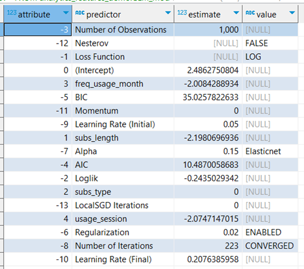This screenshot has height=269, width=304.
Task: Select attribute cell -13
Action: click(x=38, y=206)
